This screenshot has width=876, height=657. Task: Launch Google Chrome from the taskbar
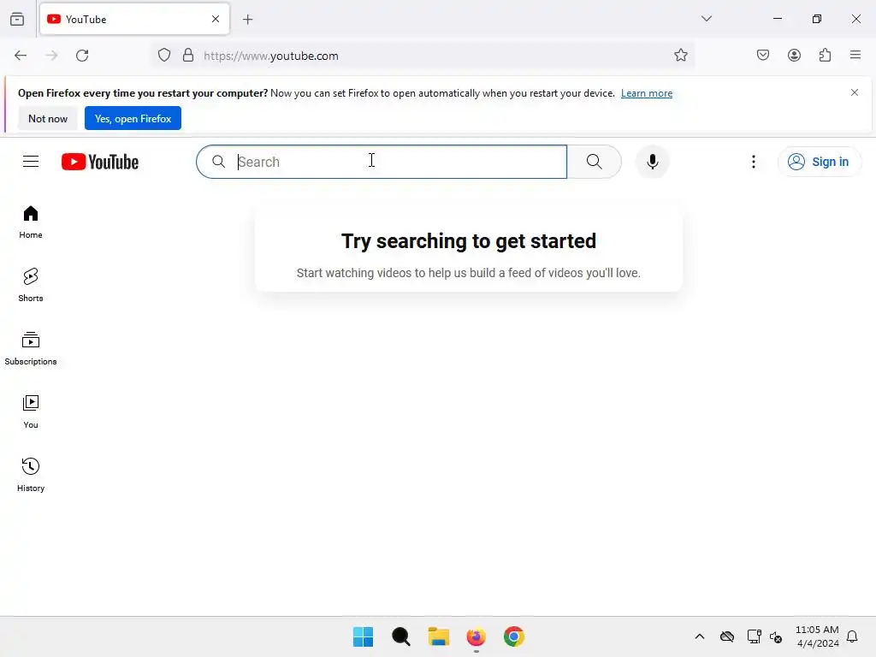click(514, 636)
